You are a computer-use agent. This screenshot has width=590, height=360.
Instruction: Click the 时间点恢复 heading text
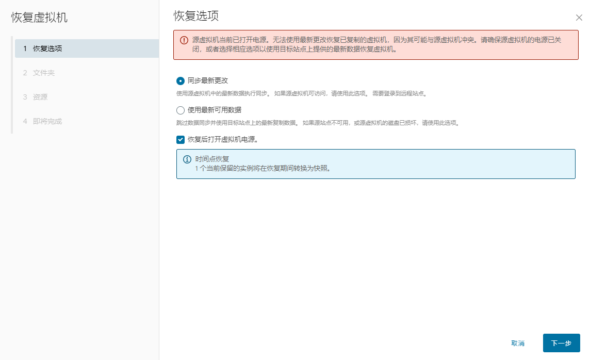click(x=212, y=159)
